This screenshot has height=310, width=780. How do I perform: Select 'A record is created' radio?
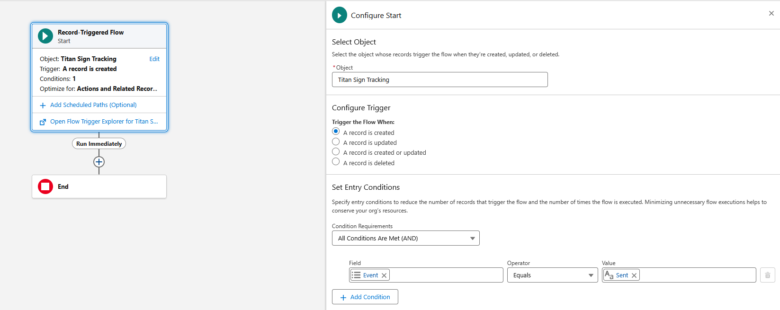336,132
